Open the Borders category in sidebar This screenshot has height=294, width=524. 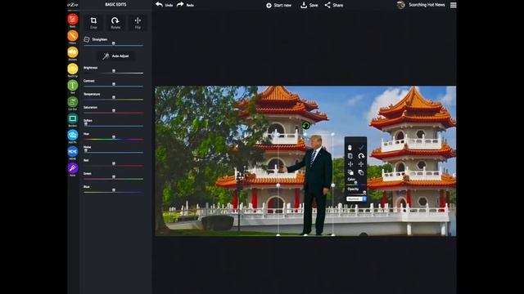(73, 118)
